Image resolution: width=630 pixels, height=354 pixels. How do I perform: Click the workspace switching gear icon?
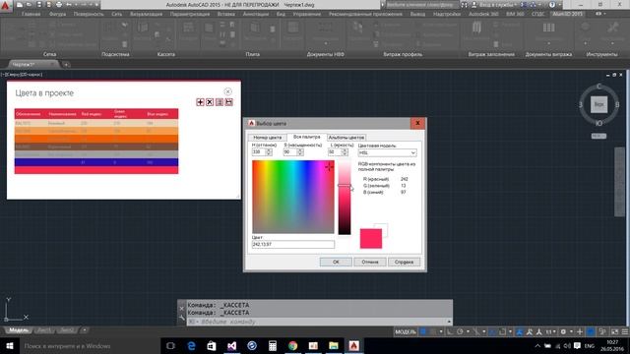[563, 331]
